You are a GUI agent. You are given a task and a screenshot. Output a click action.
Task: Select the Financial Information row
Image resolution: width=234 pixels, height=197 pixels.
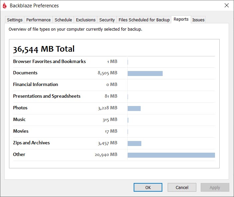114,84
